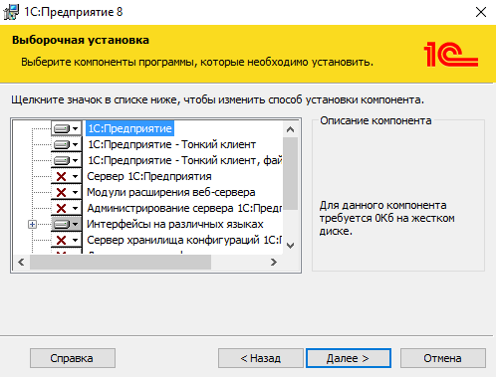Click red X icon beside Модули расширения веб-сервера

tap(62, 192)
